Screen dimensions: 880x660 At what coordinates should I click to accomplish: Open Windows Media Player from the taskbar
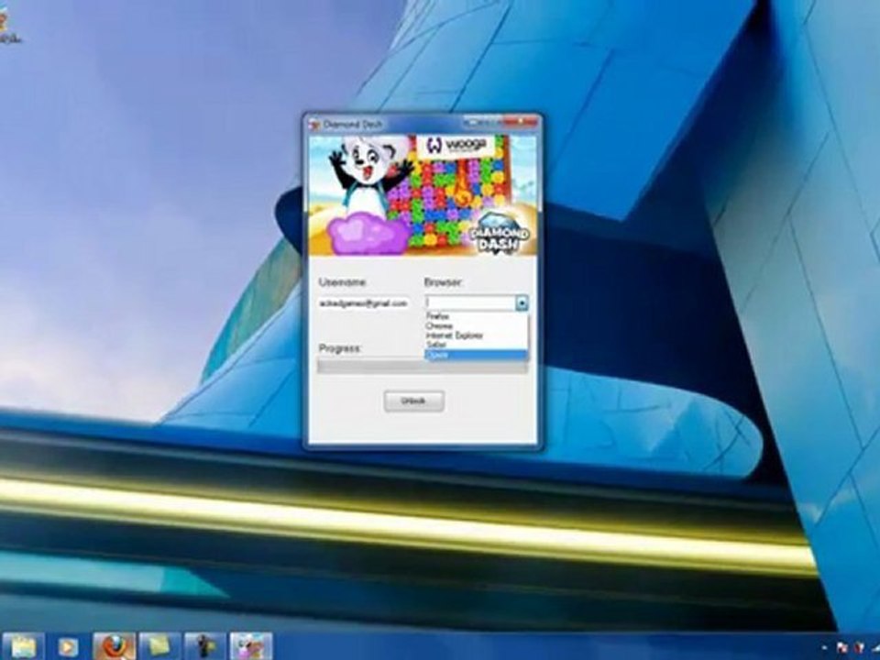click(67, 647)
